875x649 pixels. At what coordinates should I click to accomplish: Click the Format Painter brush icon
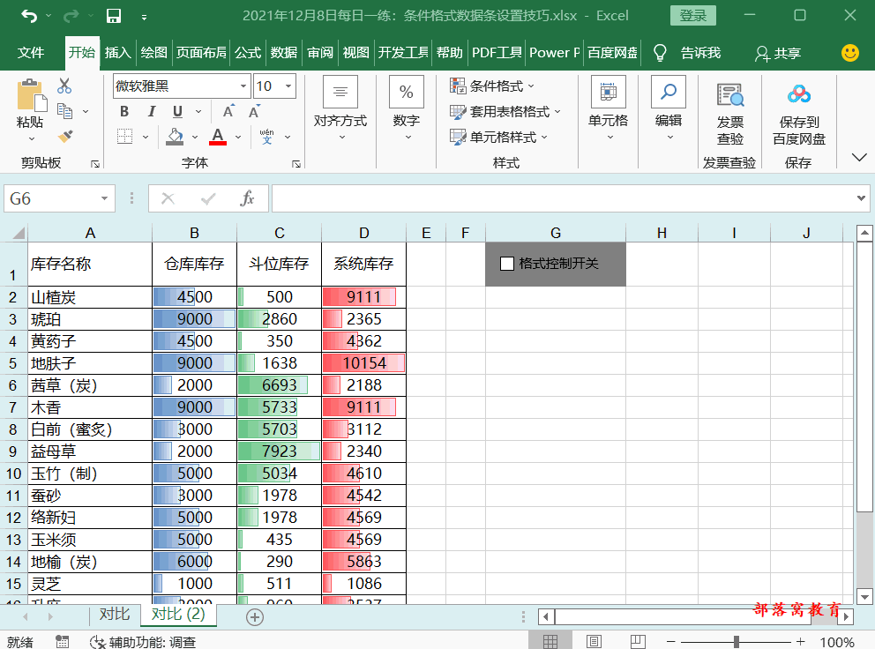(x=64, y=136)
